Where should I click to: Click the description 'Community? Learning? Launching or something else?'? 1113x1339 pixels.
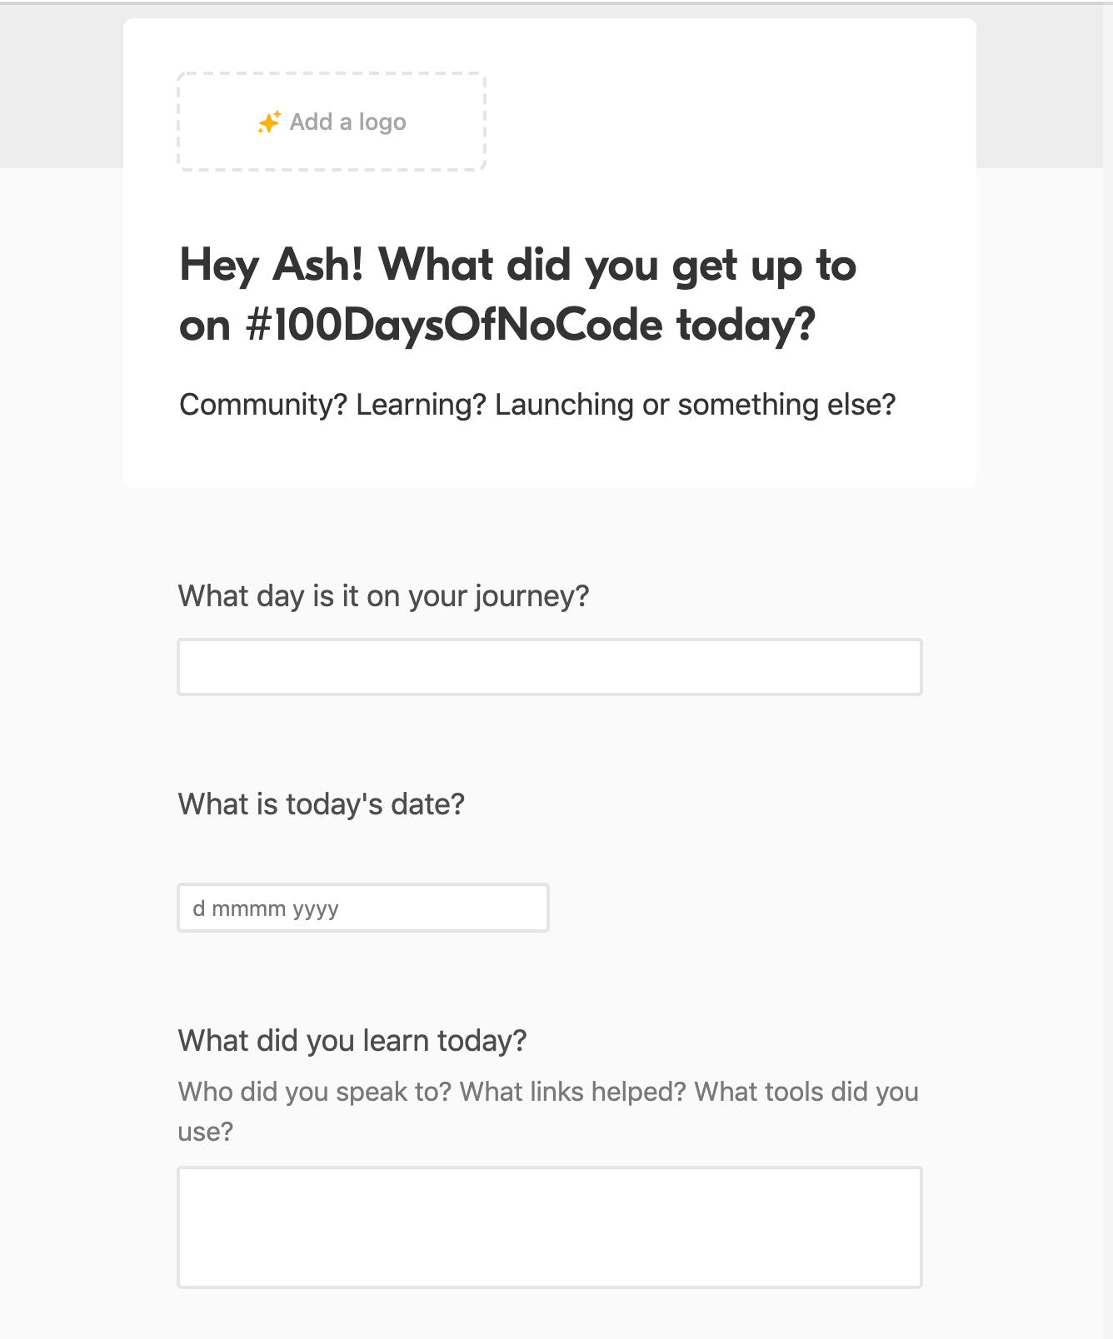(537, 405)
